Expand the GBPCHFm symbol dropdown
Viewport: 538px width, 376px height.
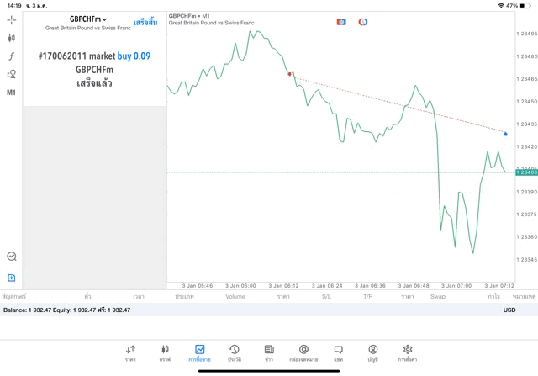(x=88, y=19)
